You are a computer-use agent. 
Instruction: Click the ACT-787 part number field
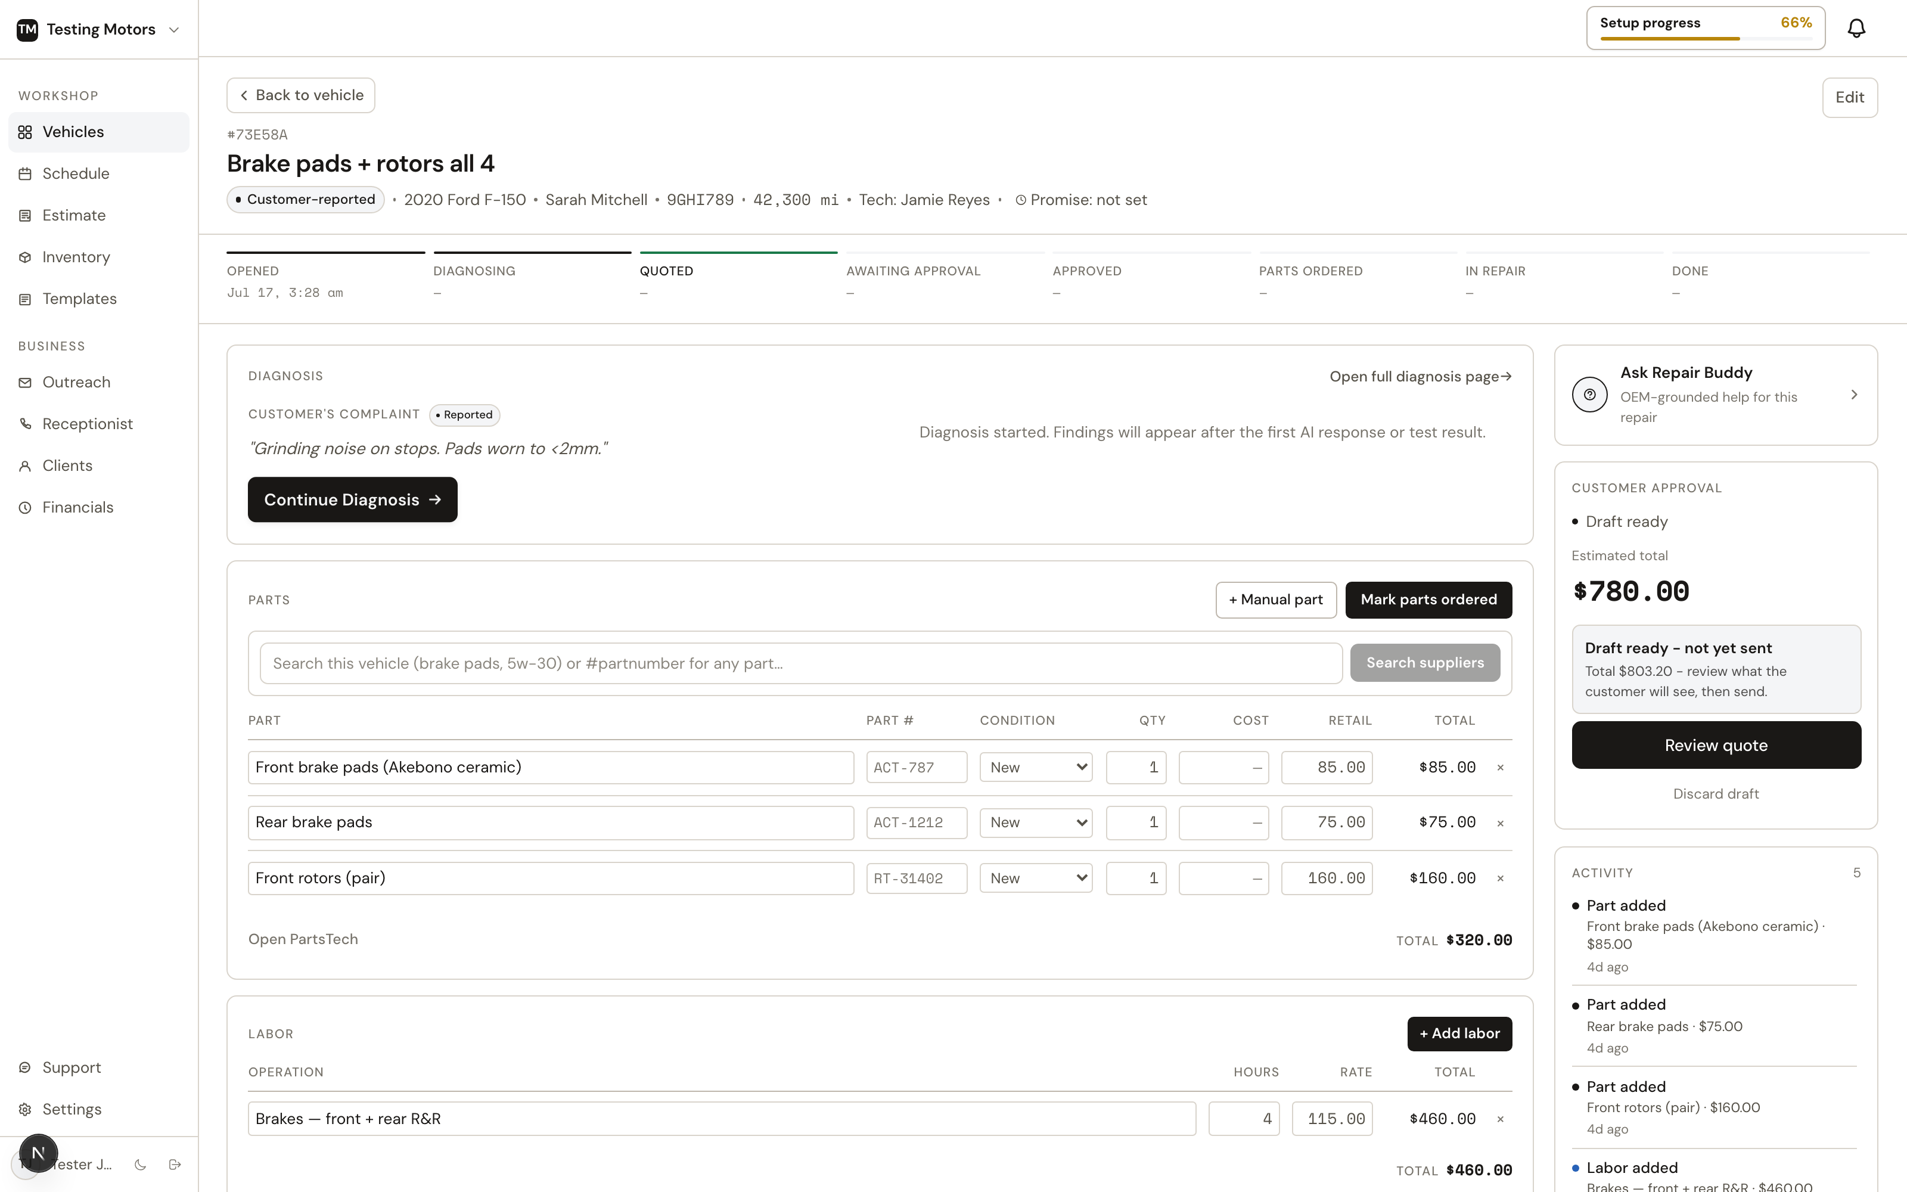point(917,768)
